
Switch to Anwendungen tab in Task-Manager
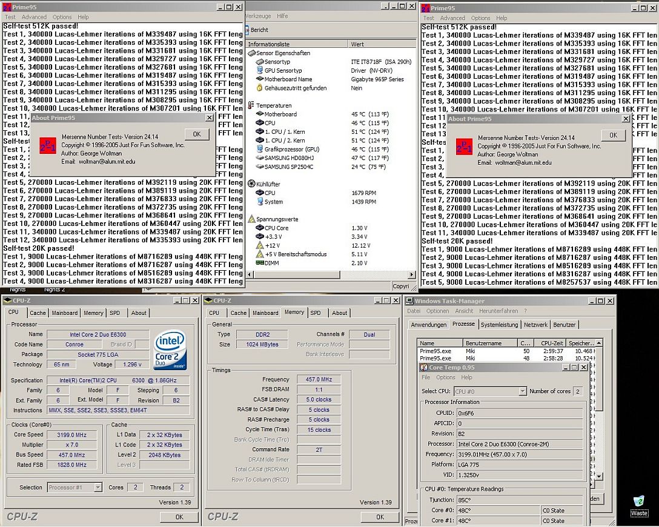point(429,325)
